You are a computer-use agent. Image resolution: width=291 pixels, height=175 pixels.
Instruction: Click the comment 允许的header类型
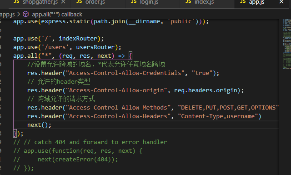59,82
